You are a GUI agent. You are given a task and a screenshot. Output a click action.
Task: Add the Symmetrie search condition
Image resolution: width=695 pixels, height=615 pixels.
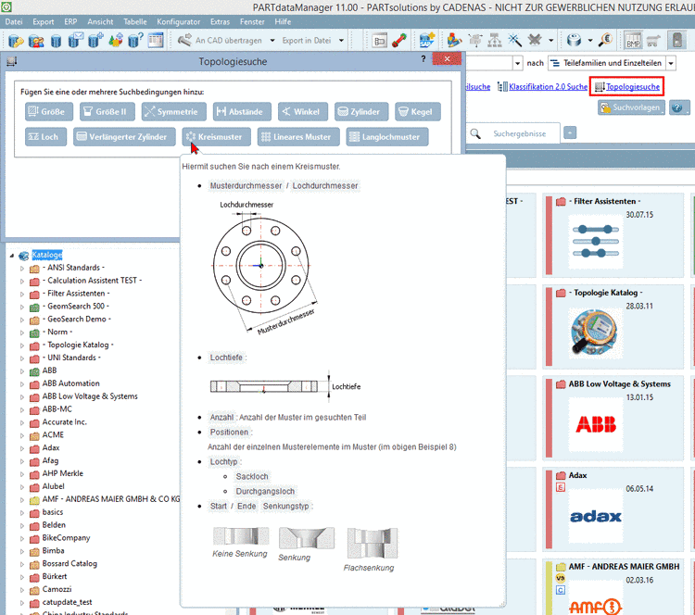[x=174, y=112]
